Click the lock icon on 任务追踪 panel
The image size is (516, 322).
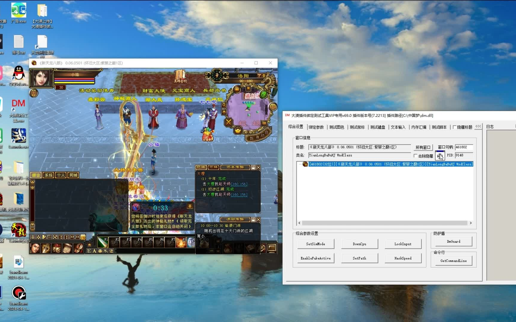coord(253,168)
